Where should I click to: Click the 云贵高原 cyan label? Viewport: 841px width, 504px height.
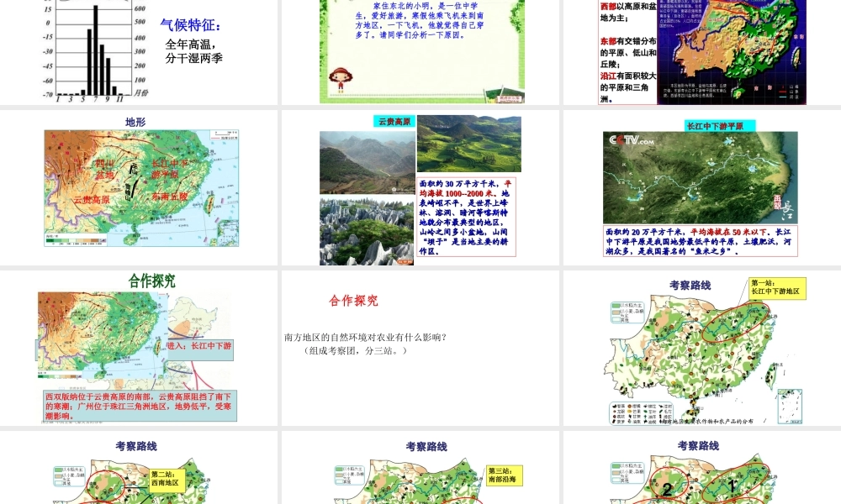(394, 122)
